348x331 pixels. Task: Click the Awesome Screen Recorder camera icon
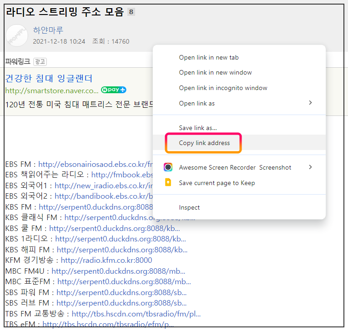[x=168, y=167]
